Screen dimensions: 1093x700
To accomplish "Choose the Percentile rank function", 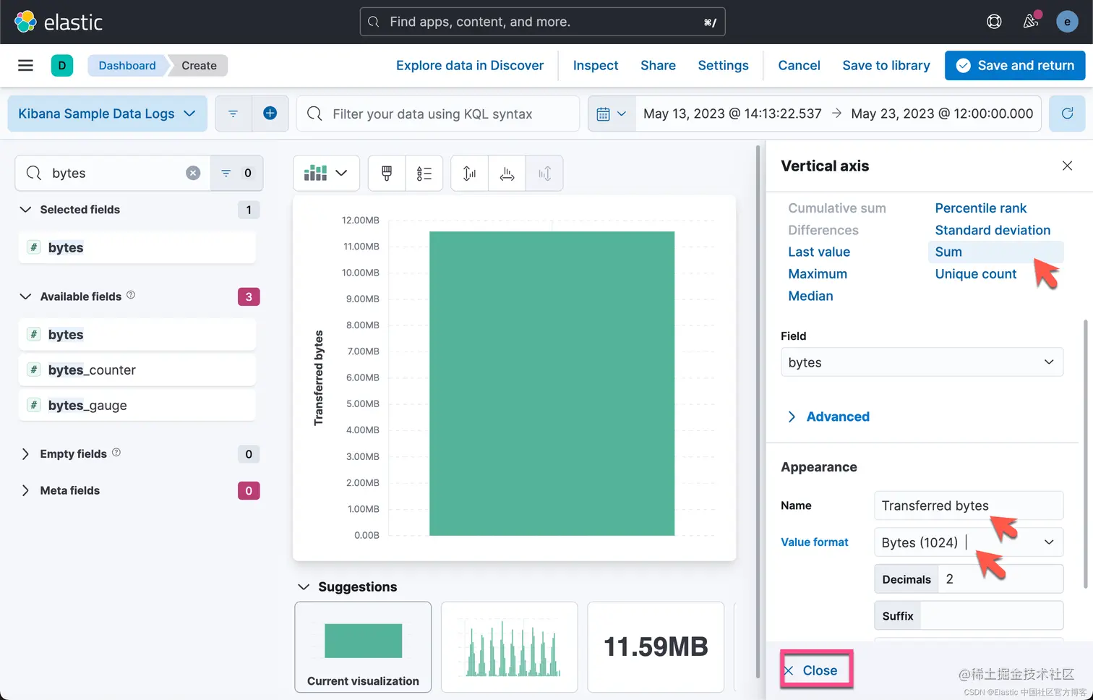I will (980, 208).
